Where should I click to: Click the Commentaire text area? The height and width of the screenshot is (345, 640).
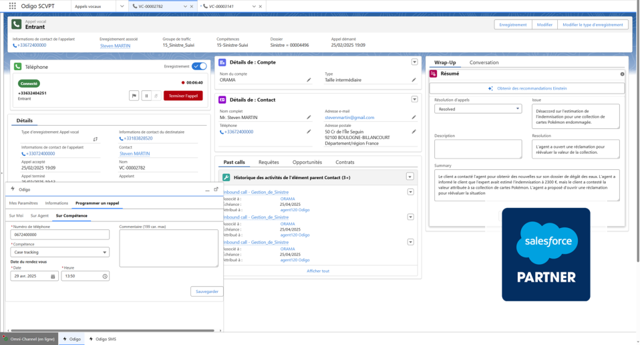pyautogui.click(x=168, y=248)
